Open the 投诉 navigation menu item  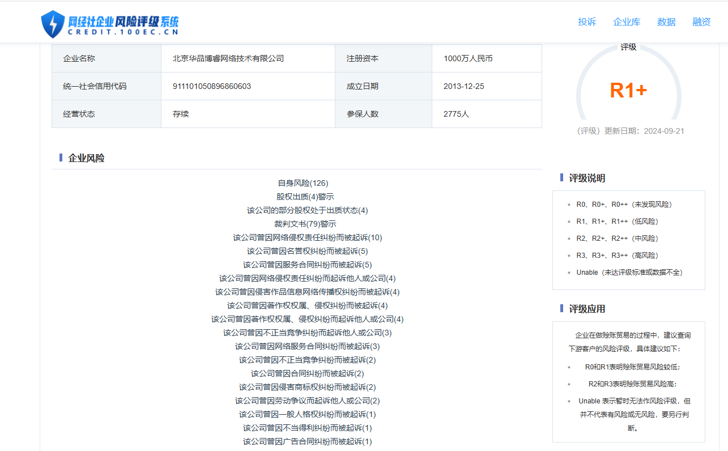[x=587, y=22]
